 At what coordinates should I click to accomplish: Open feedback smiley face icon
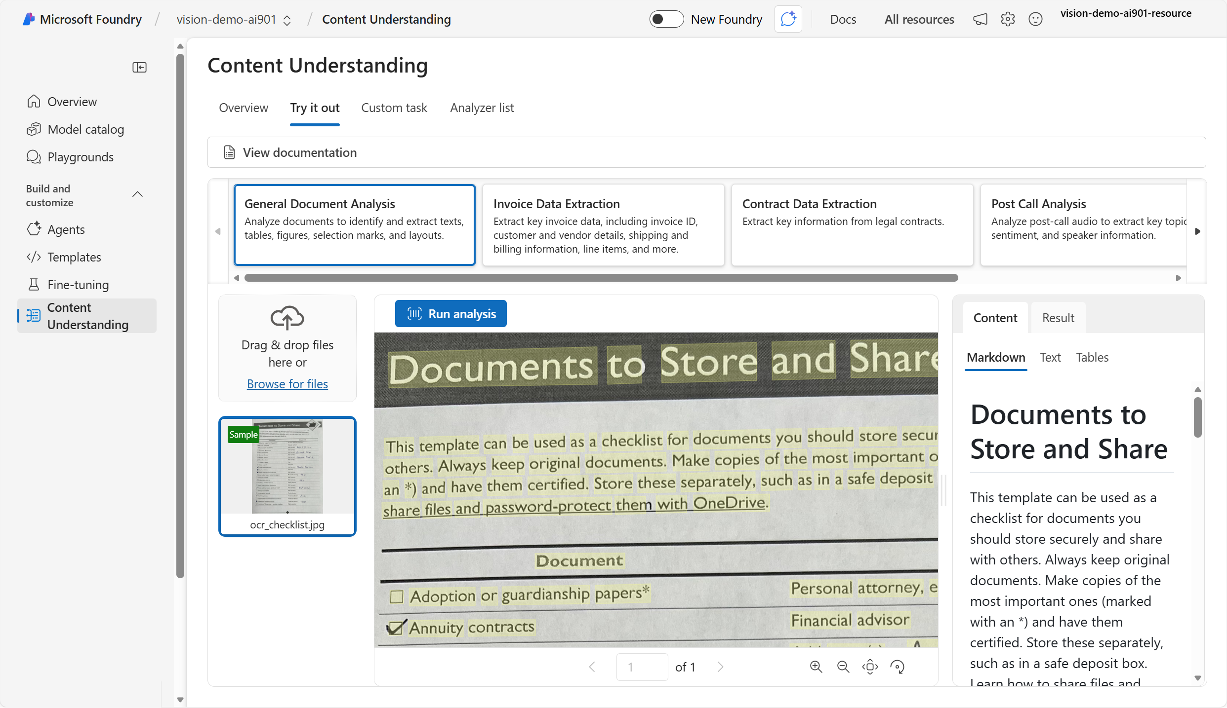click(x=1035, y=19)
